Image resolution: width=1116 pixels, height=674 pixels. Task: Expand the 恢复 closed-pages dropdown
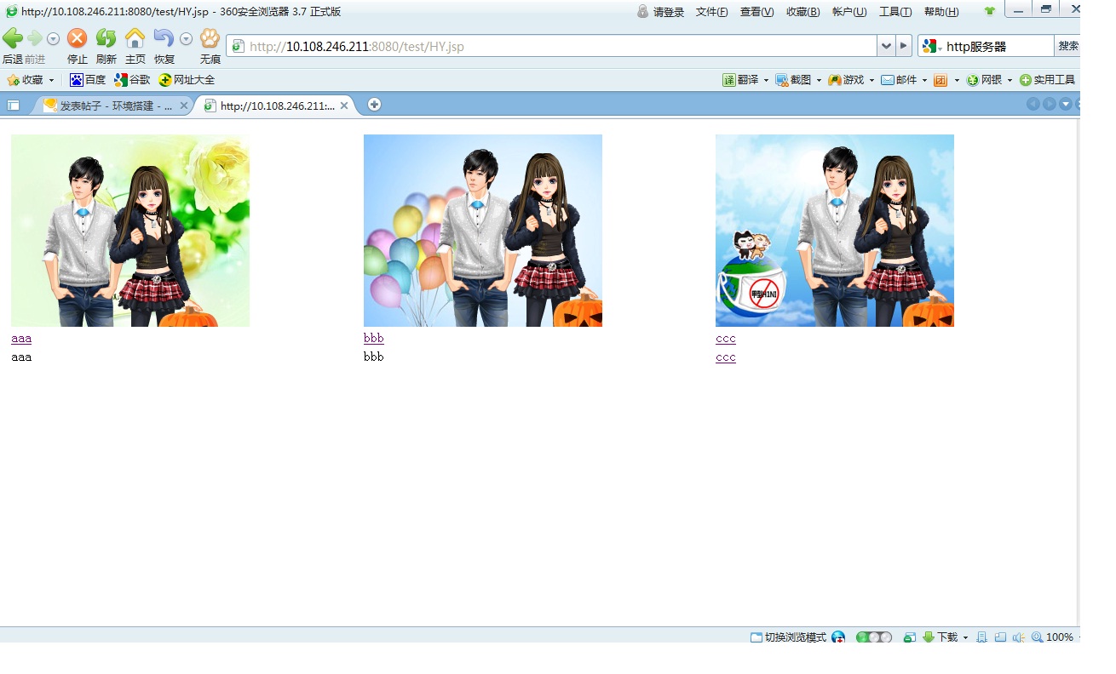click(186, 39)
